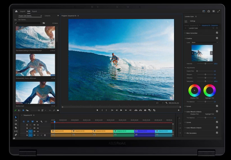
Task: Click the Export Frame camera icon
Action: point(145,110)
